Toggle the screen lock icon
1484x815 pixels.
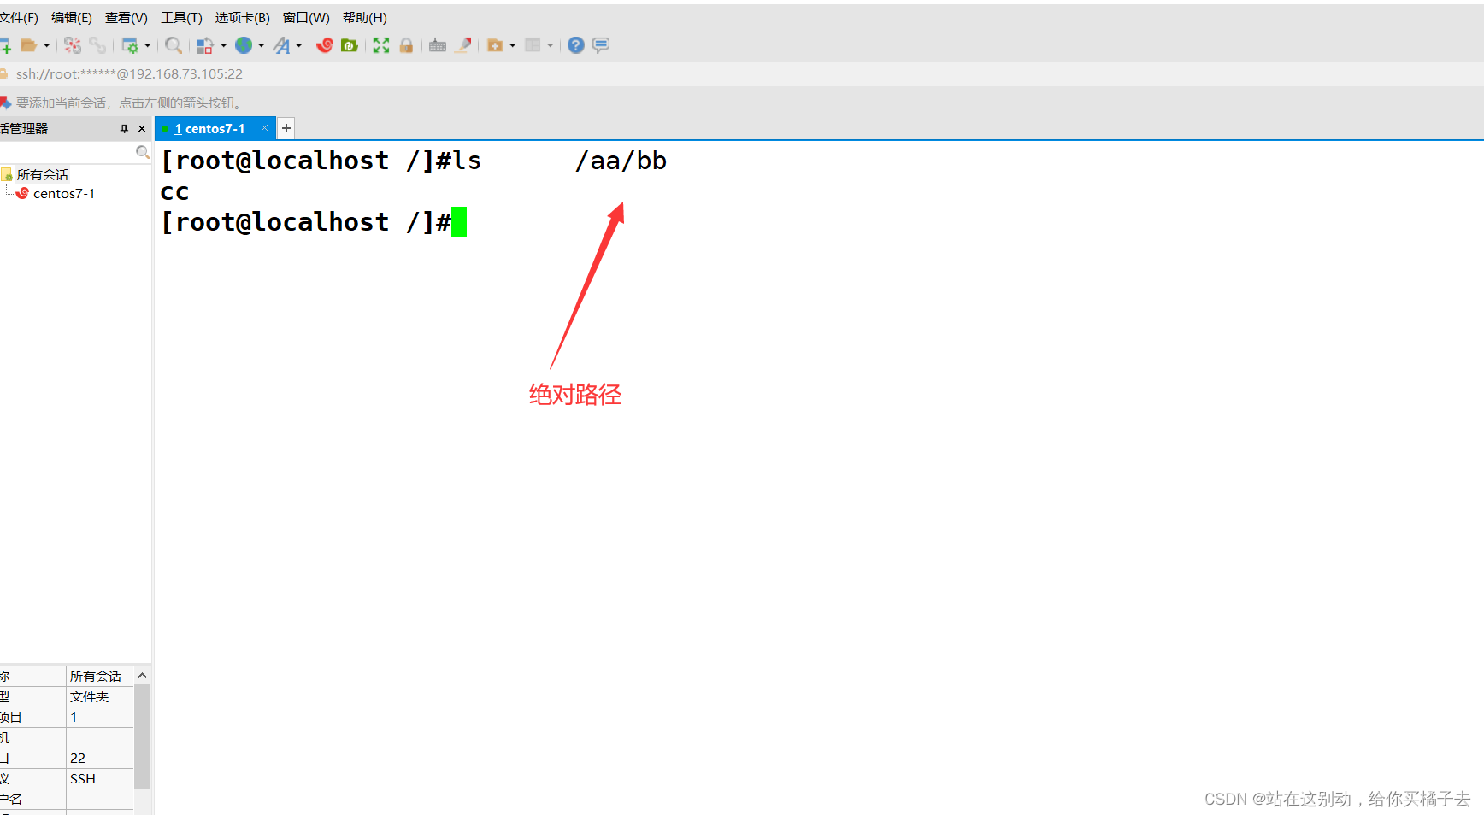pos(406,44)
